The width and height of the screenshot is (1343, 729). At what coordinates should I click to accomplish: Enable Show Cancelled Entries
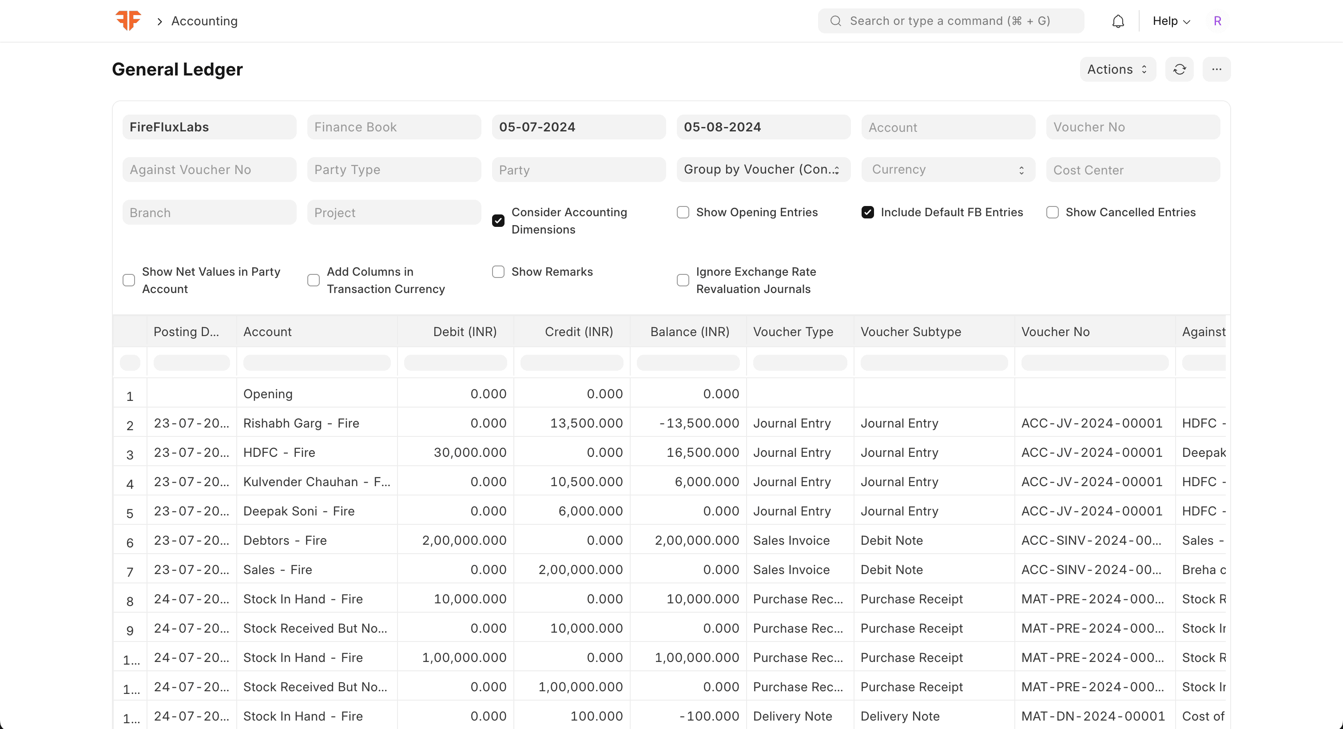pyautogui.click(x=1052, y=212)
